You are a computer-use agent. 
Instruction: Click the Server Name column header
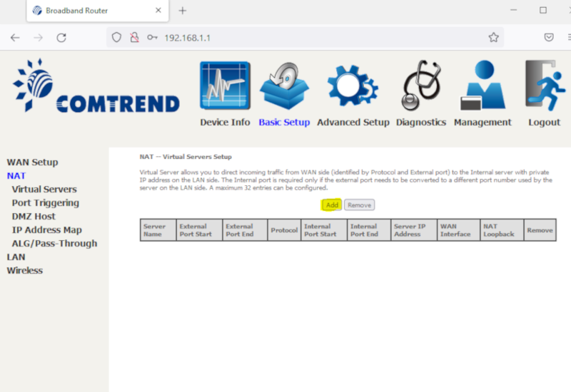158,230
